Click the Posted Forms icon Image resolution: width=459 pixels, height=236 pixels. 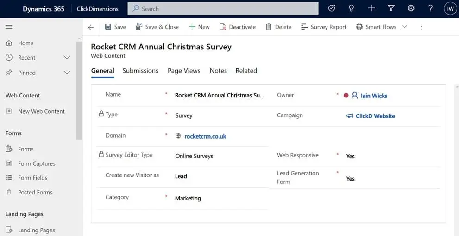(x=9, y=192)
